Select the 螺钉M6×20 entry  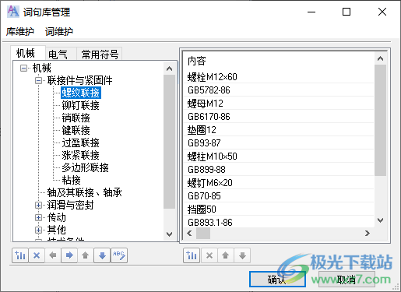[x=279, y=183]
